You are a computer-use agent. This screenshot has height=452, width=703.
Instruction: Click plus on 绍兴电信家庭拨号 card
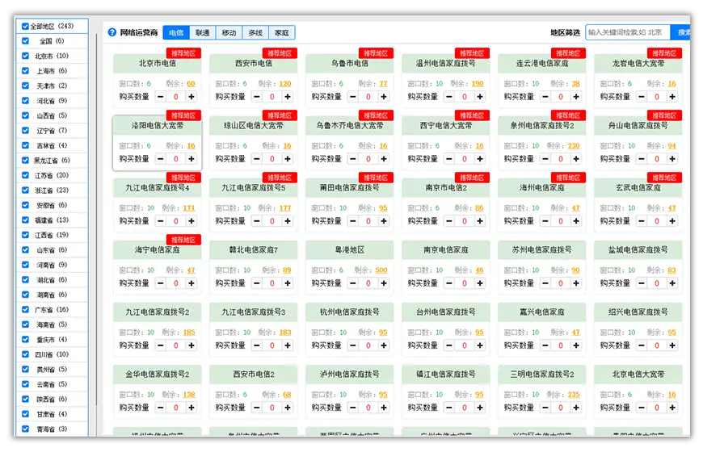672,345
